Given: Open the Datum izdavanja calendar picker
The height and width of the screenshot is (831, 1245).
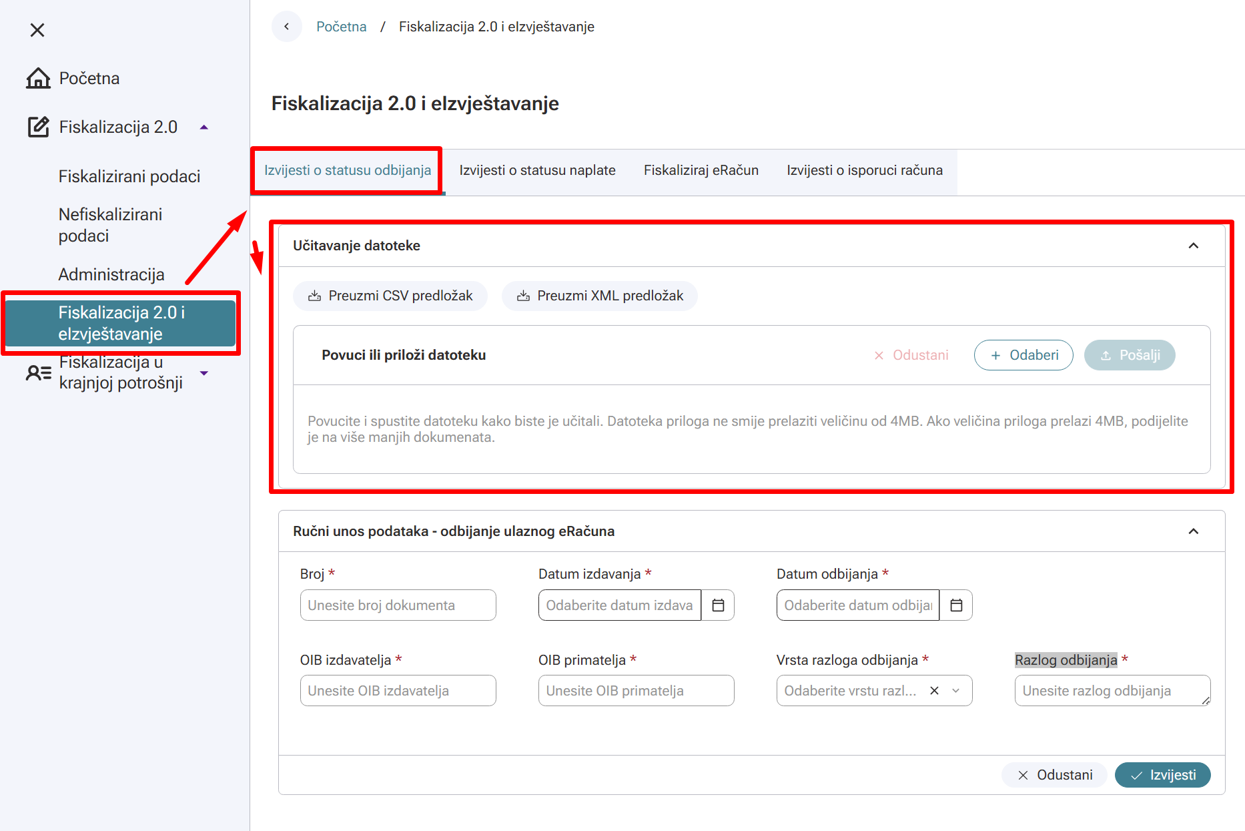Looking at the screenshot, I should coord(718,605).
